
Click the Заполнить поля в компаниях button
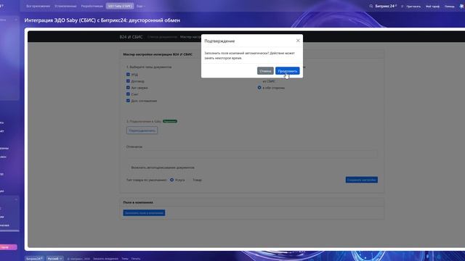tap(144, 212)
